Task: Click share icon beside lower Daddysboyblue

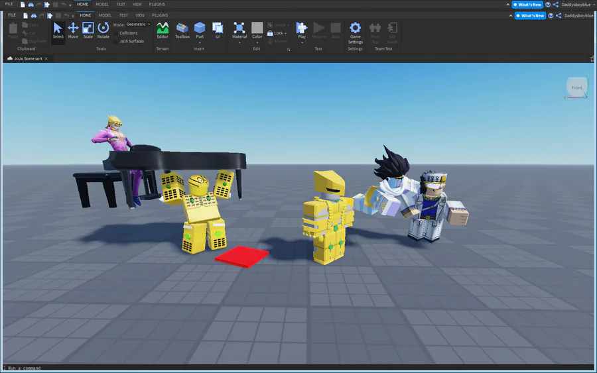Action: 559,16
